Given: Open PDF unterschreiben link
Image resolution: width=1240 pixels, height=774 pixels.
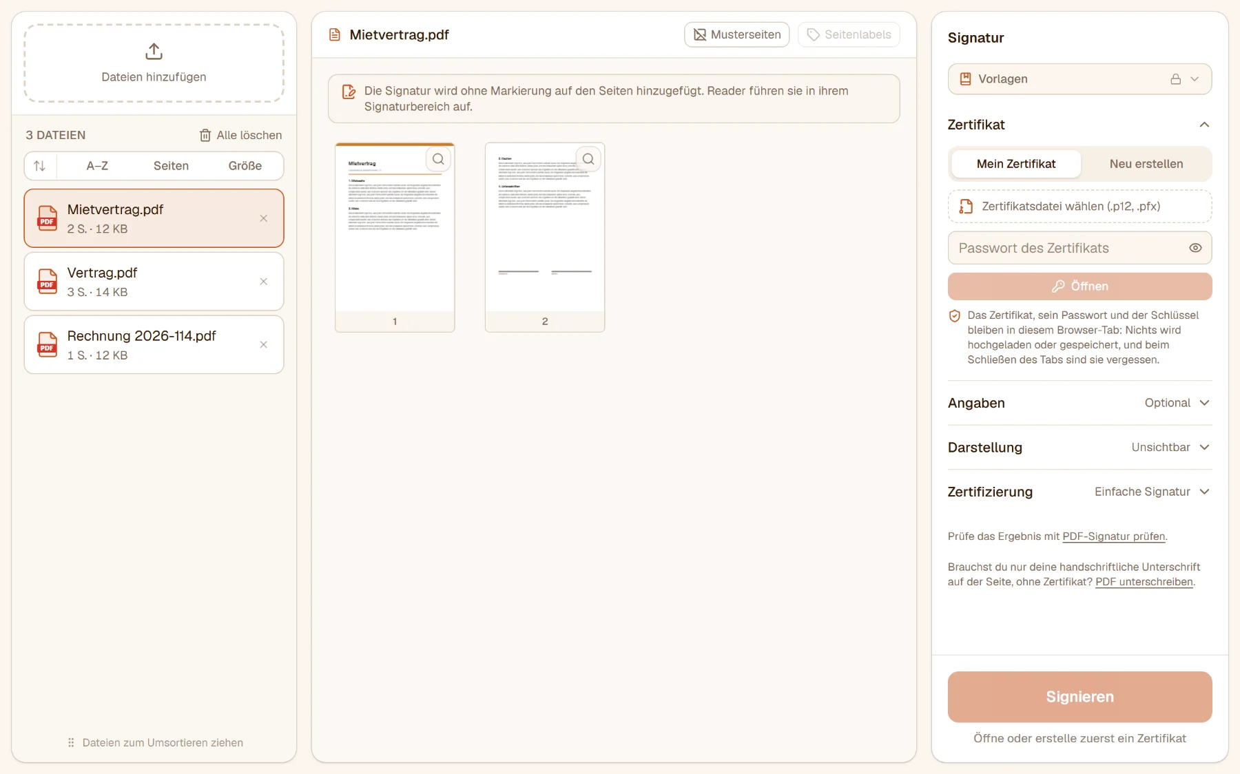Looking at the screenshot, I should click(x=1144, y=582).
